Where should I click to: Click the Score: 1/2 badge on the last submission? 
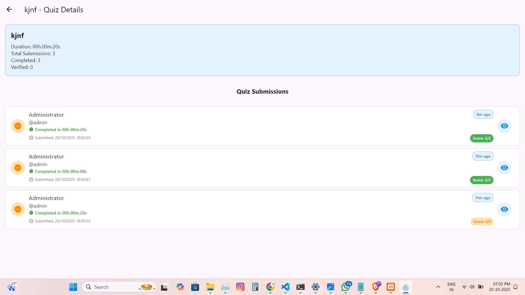tap(482, 222)
